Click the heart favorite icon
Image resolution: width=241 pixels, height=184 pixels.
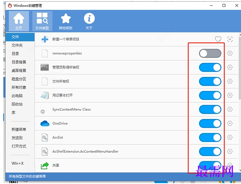218,39
